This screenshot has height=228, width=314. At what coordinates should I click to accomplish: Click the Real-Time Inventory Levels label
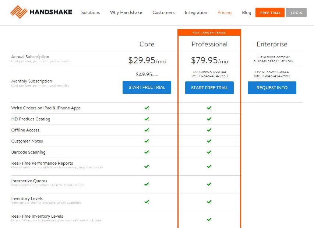[x=37, y=216]
